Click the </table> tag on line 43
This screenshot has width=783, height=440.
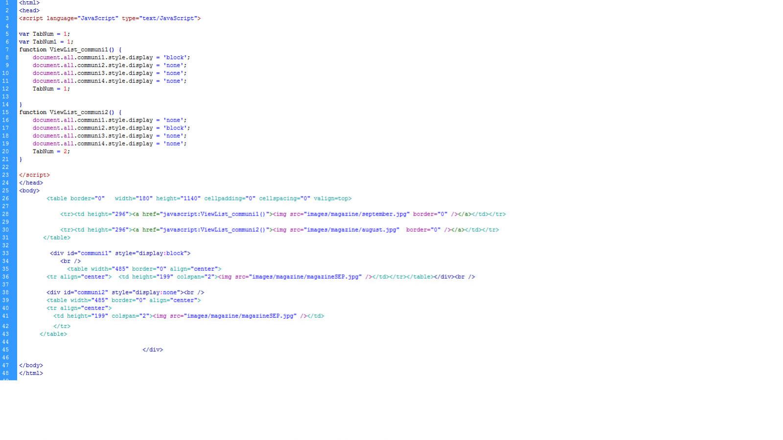click(53, 334)
